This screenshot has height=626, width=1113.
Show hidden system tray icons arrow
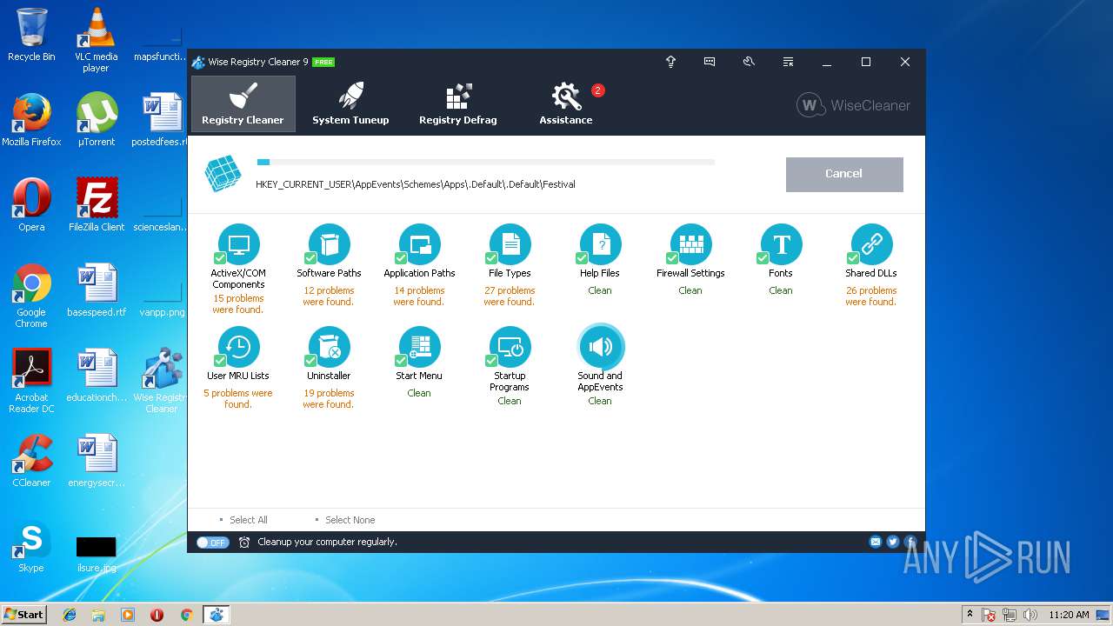[970, 615]
